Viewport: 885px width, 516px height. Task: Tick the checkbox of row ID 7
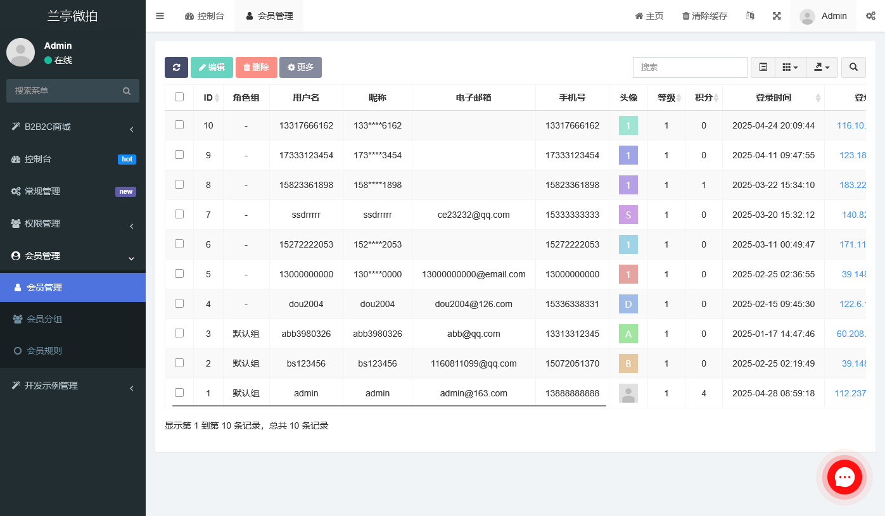point(179,215)
